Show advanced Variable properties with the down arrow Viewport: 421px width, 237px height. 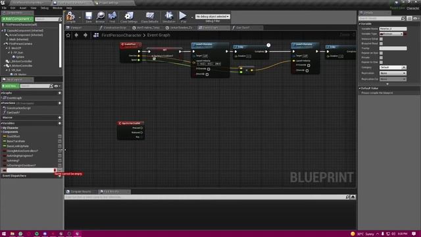(x=387, y=84)
